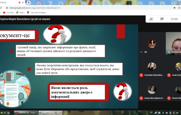Open the chat messages icon
Viewport: 181px width, 115px height.
(162, 19)
